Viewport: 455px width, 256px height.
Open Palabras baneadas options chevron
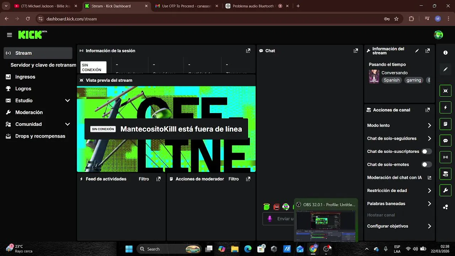click(x=429, y=204)
